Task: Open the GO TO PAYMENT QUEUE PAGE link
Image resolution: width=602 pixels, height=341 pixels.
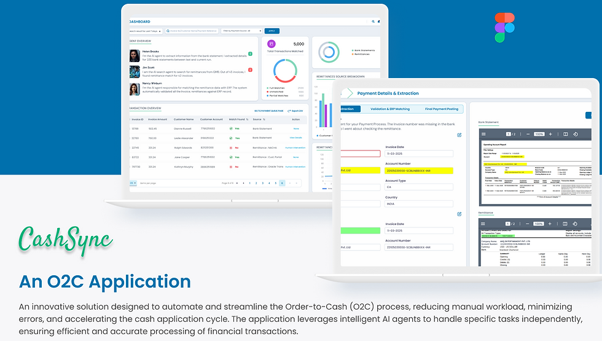Action: [269, 111]
